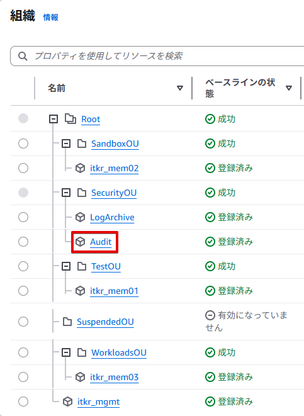The height and width of the screenshot is (416, 304).
Task: Click the Root organization folder icon
Action: (70, 119)
